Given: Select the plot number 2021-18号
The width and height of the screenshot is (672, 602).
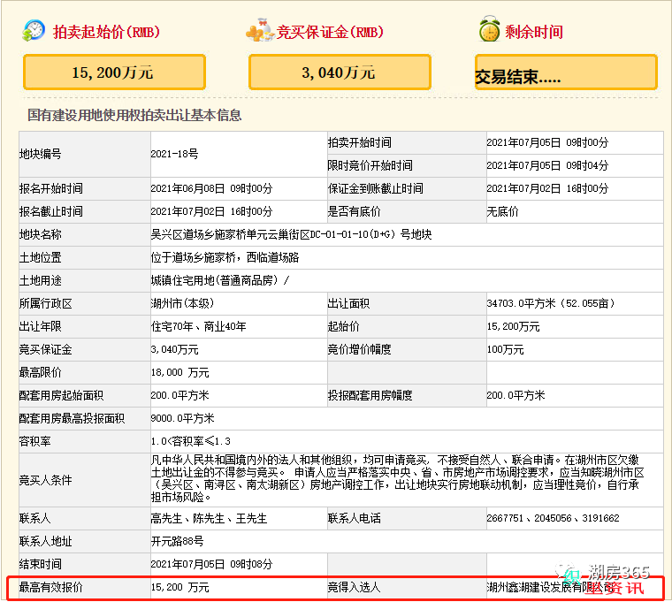Looking at the screenshot, I should tap(174, 154).
